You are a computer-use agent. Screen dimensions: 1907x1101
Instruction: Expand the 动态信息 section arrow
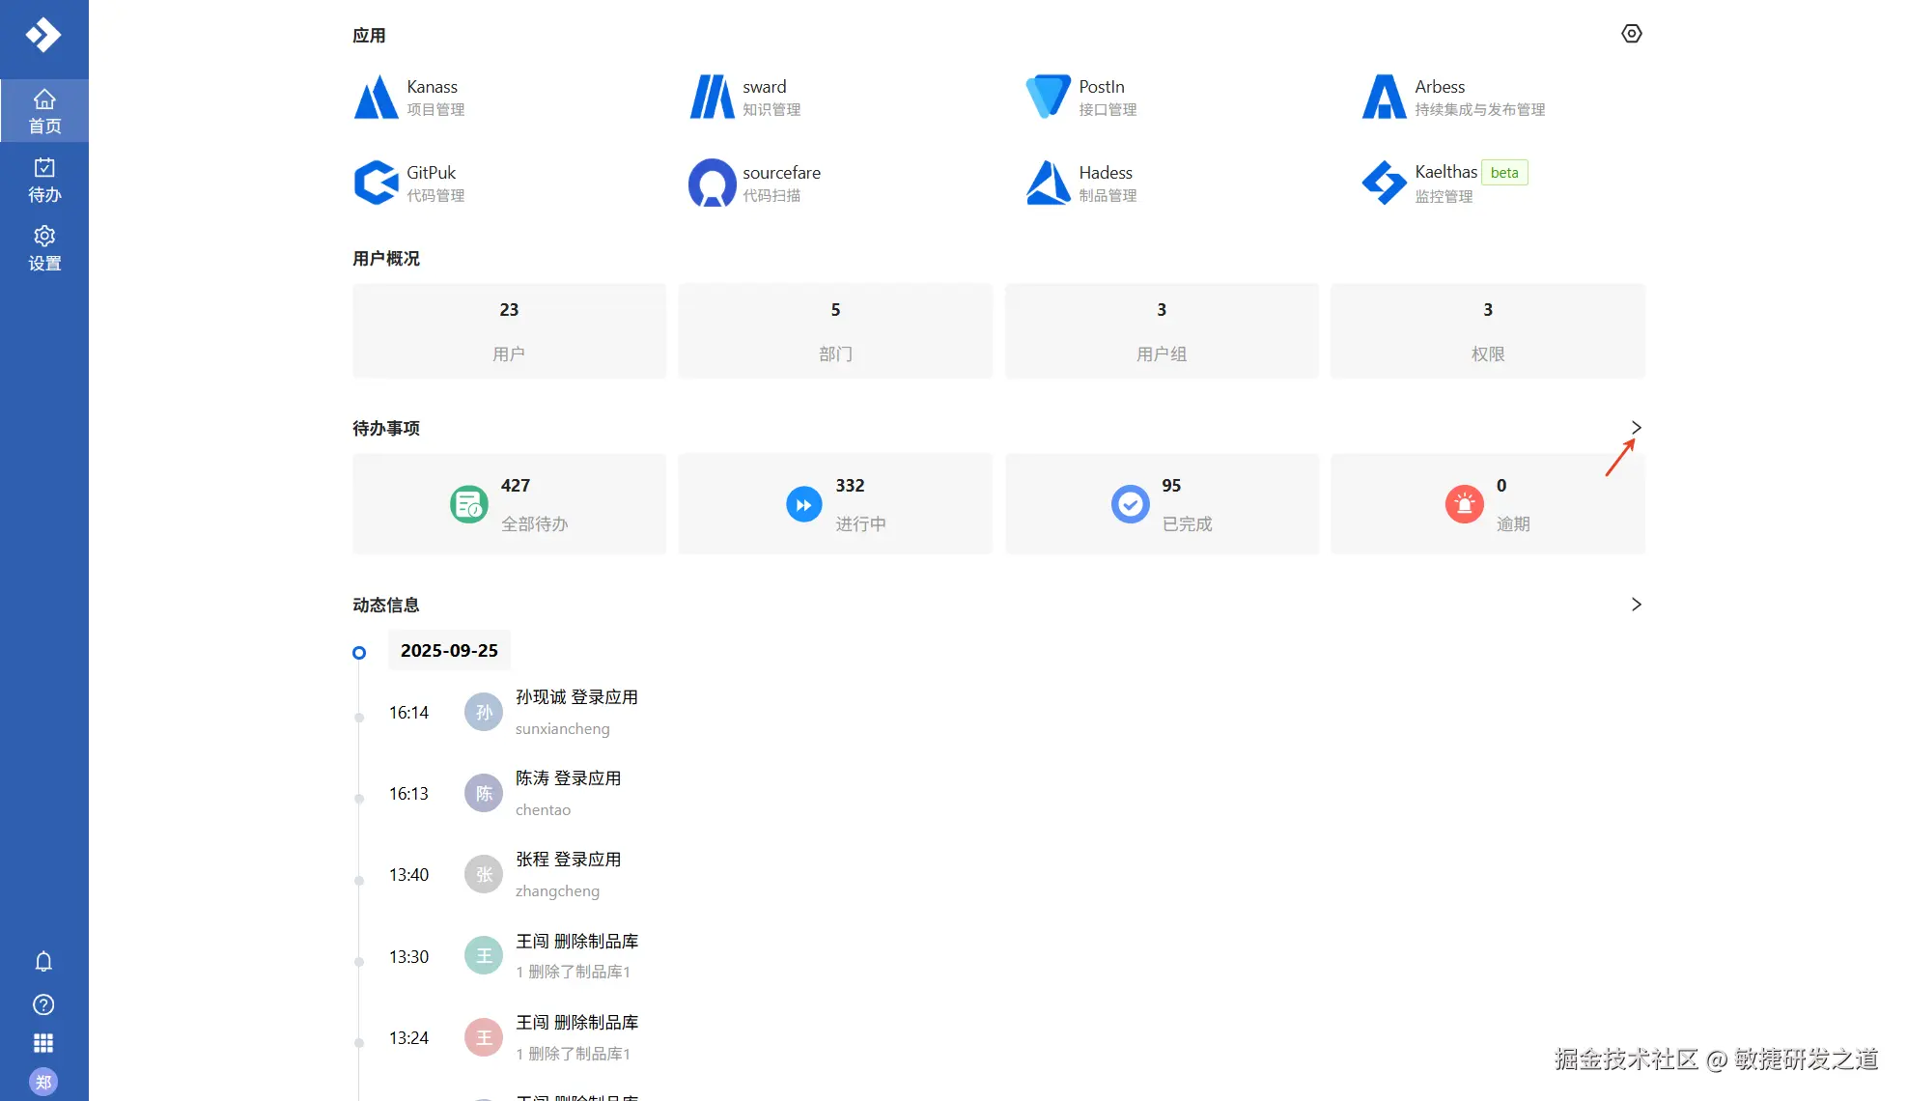(x=1636, y=605)
